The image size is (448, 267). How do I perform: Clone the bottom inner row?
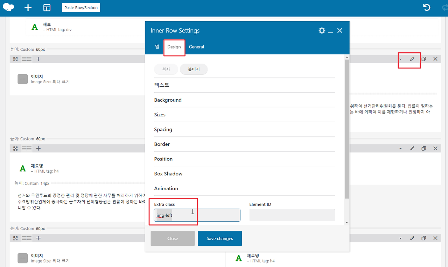(423, 238)
